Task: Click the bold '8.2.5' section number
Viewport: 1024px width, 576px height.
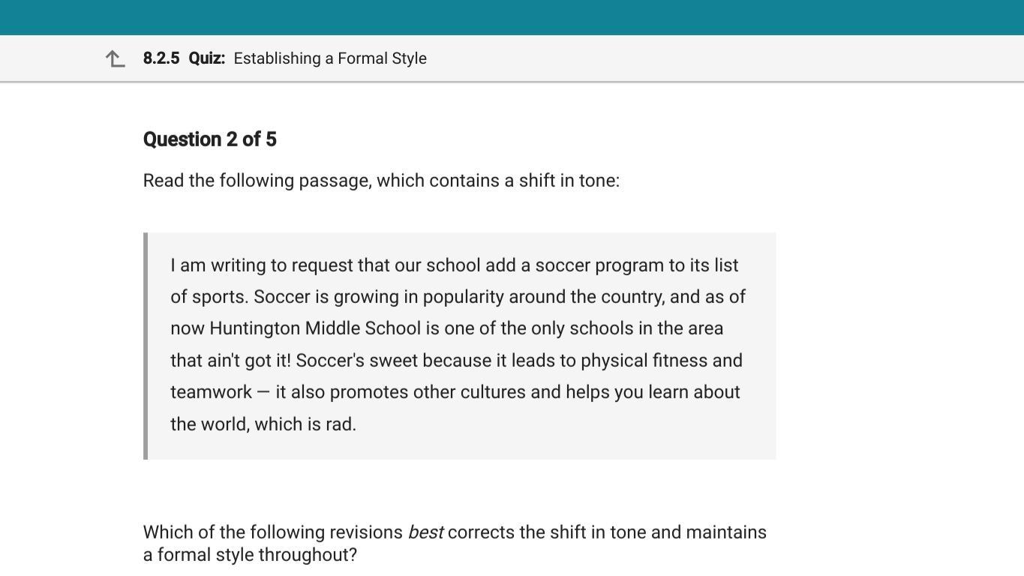Action: coord(161,58)
